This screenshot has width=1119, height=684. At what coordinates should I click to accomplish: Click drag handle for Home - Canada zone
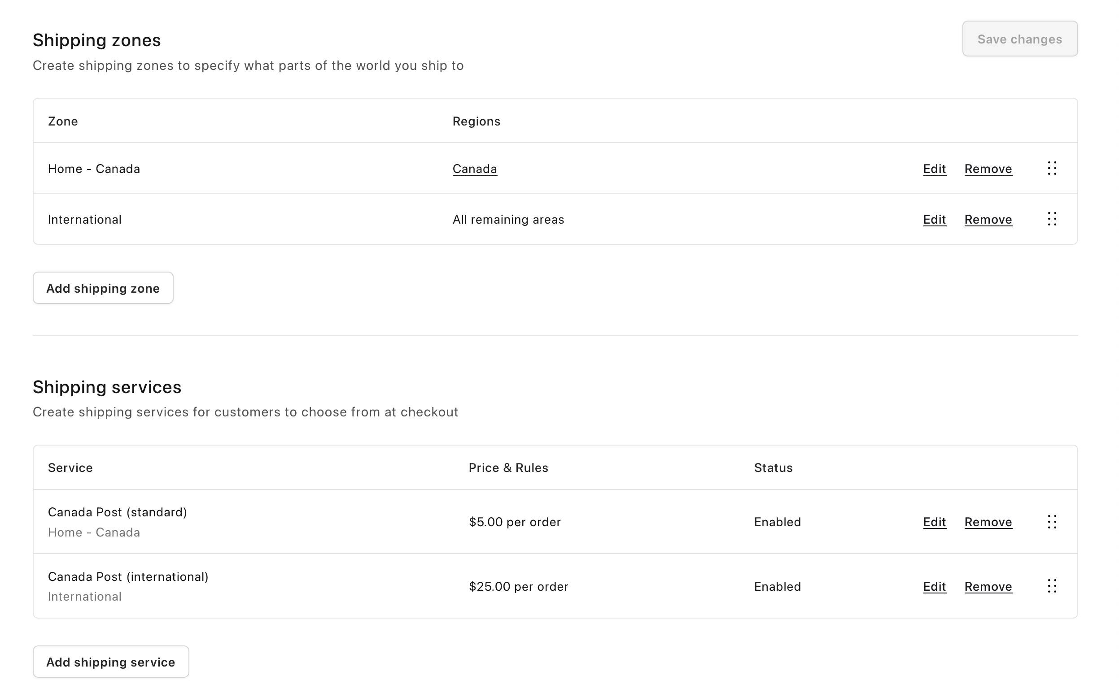[x=1052, y=168]
